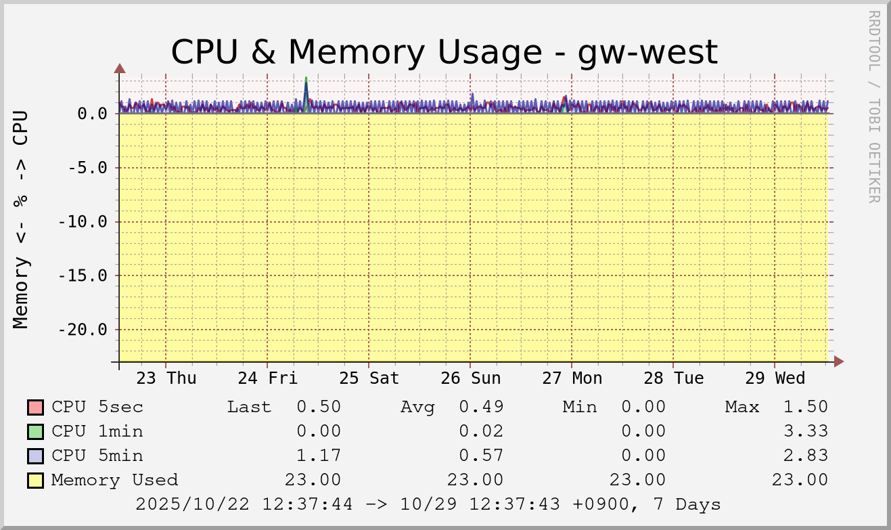Image resolution: width=891 pixels, height=530 pixels.
Task: Click the green CPU 1min legend swatch
Action: tap(36, 432)
